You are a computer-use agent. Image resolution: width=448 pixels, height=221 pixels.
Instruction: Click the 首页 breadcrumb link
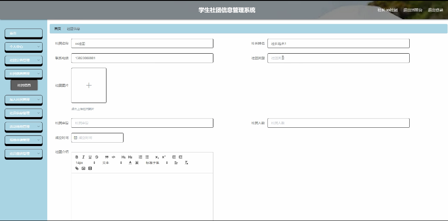(x=58, y=29)
